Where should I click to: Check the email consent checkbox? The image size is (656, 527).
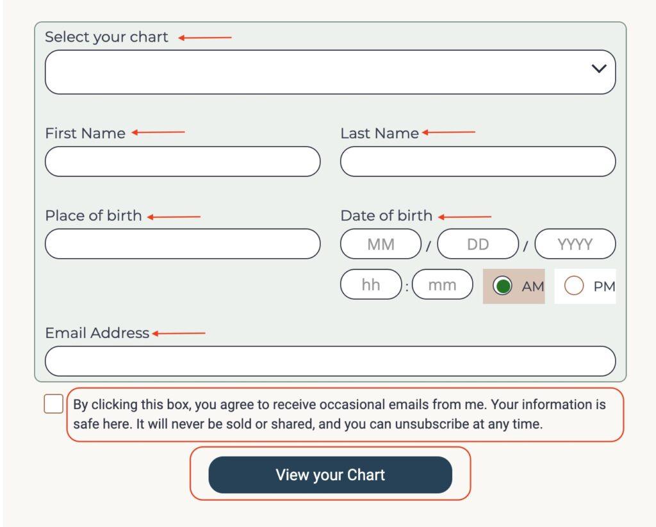click(x=54, y=404)
